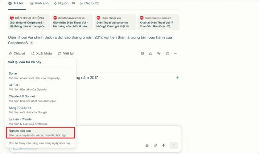This screenshot has width=259, height=154.
Task: Click the Nguồn sources icon
Action: point(55,3)
